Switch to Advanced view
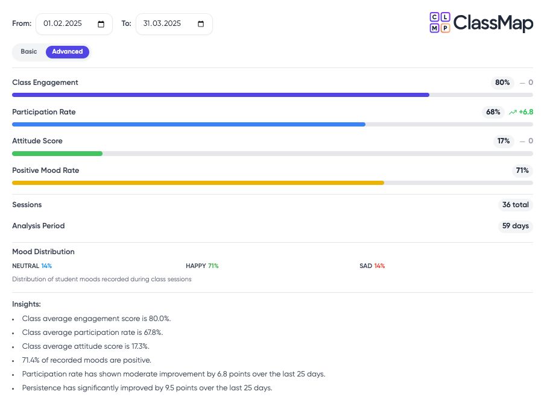547x406 pixels. [68, 52]
